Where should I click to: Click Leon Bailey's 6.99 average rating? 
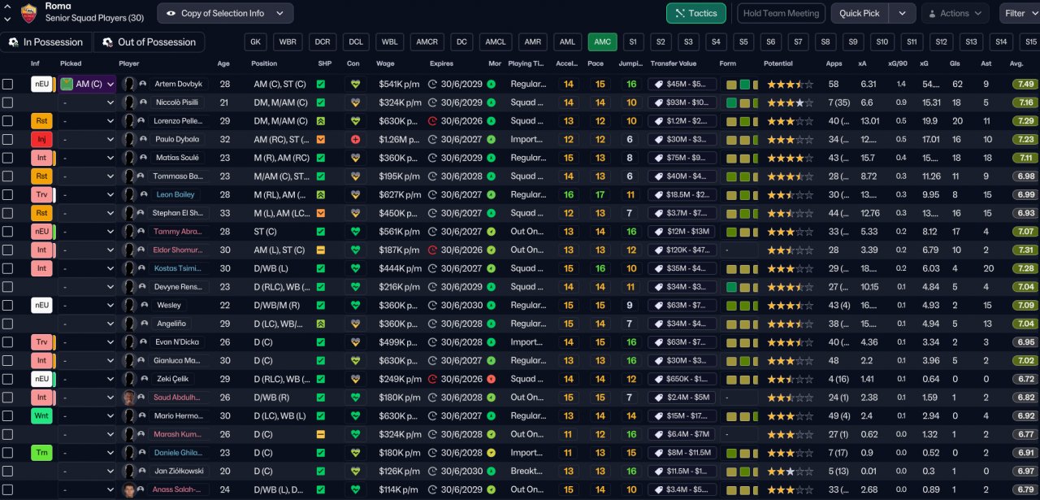pyautogui.click(x=1024, y=194)
